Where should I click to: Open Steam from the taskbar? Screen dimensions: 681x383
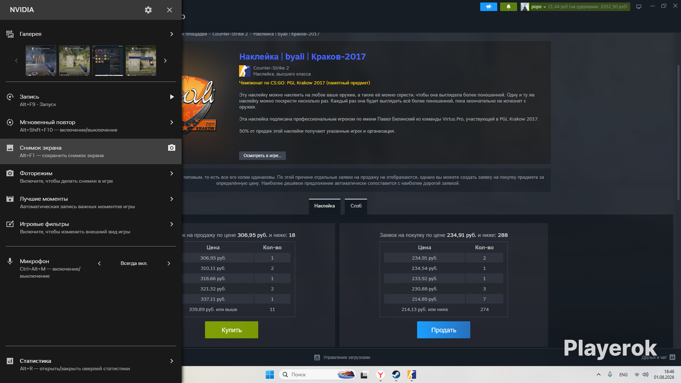396,375
